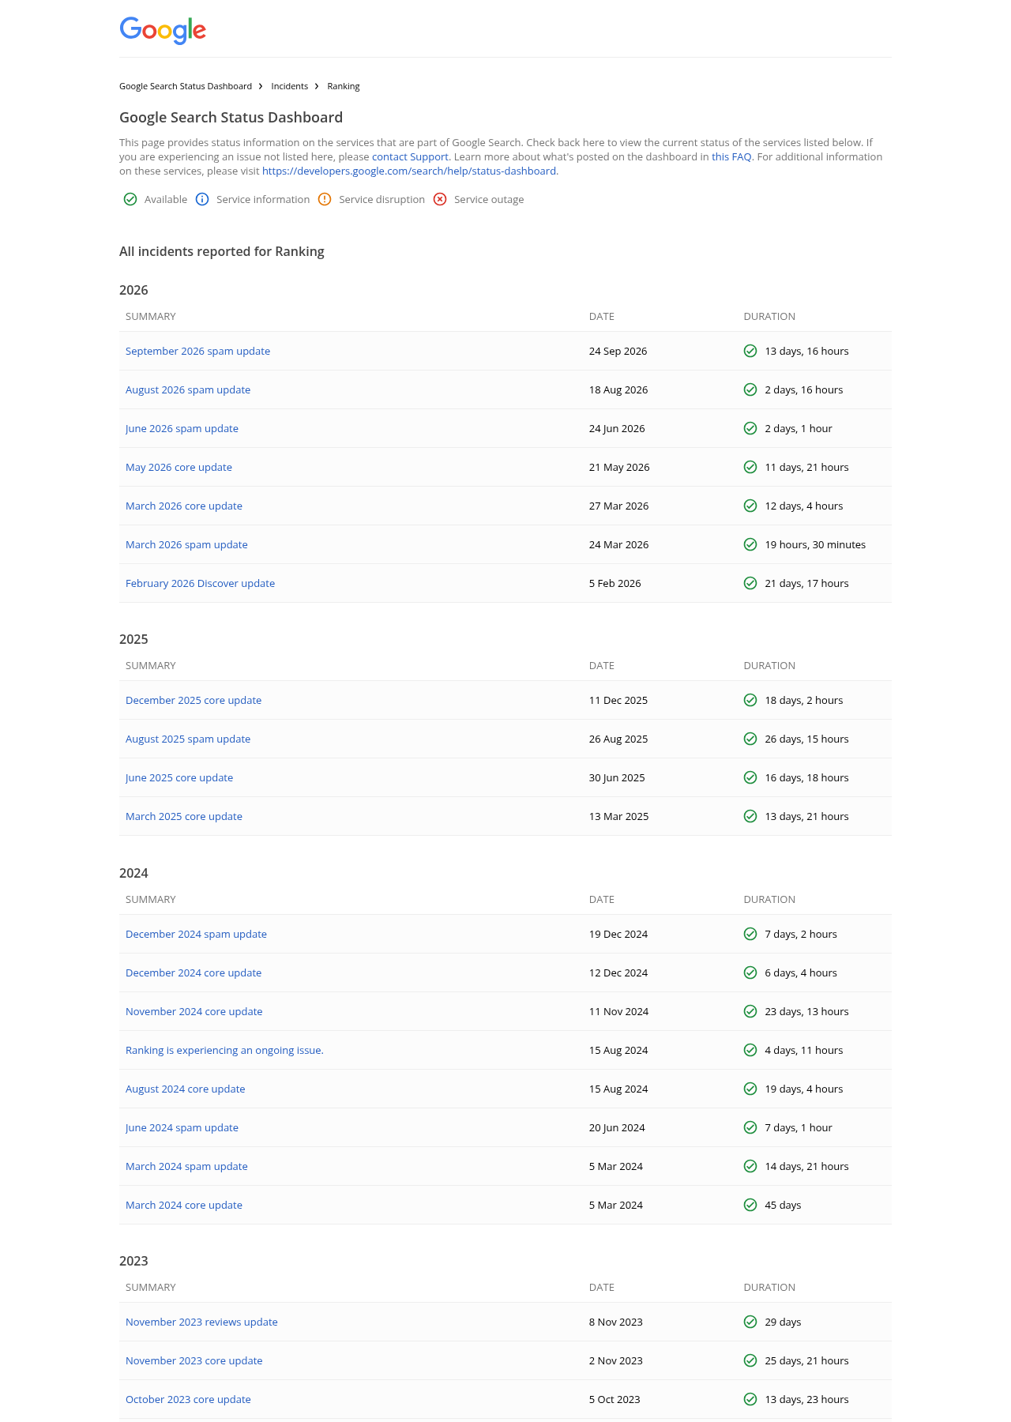Click the Service information legend icon
Image resolution: width=1011 pixels, height=1422 pixels.
tap(202, 199)
